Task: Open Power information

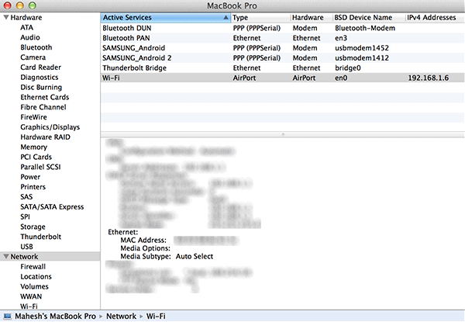Action: [30, 177]
